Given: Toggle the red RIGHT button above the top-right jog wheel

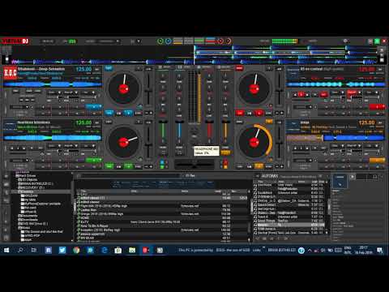Looking at the screenshot, I should click(239, 68).
